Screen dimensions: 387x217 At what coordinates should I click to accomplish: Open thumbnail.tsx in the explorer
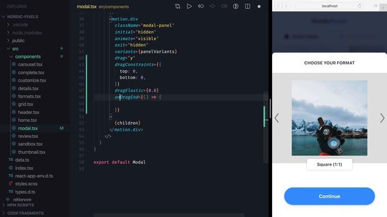click(31, 152)
